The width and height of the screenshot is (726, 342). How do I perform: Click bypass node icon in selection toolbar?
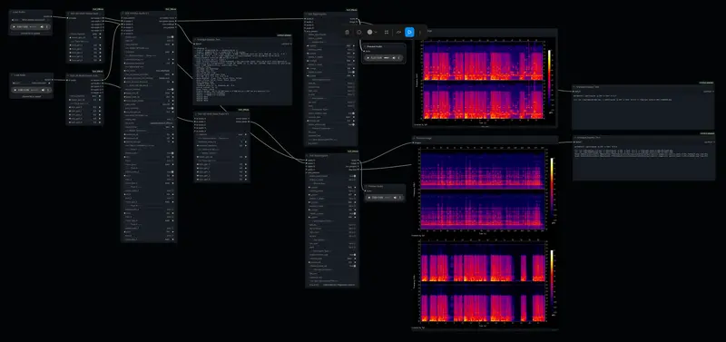click(398, 33)
